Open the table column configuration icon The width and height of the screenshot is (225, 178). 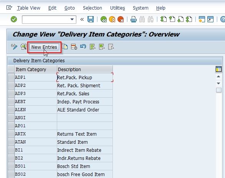tap(218, 69)
